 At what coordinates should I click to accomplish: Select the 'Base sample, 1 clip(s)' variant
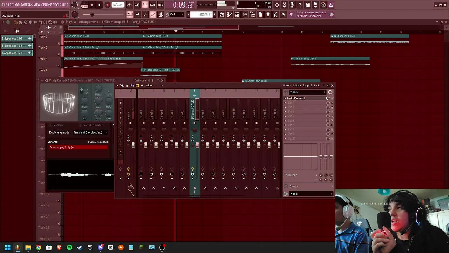click(78, 147)
